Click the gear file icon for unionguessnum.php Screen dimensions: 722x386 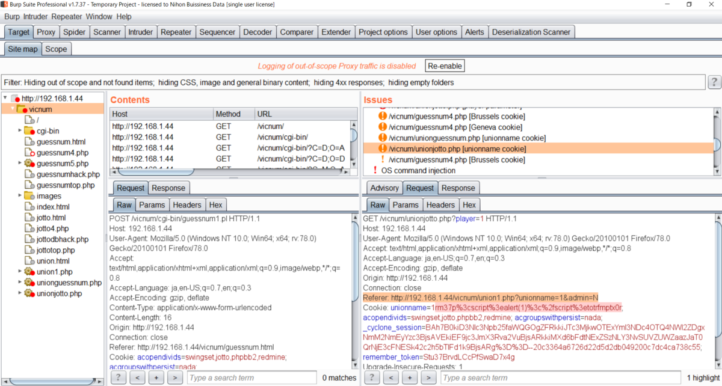point(29,283)
